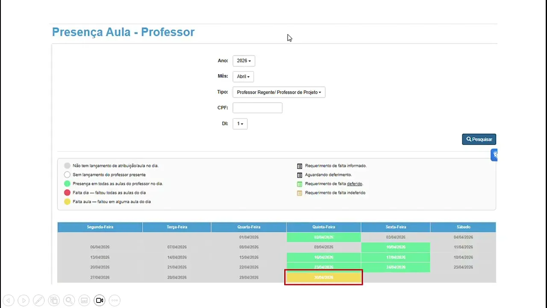The width and height of the screenshot is (547, 308).
Task: Click the green 'Requerimento de falta deferido' icon
Action: (300, 184)
